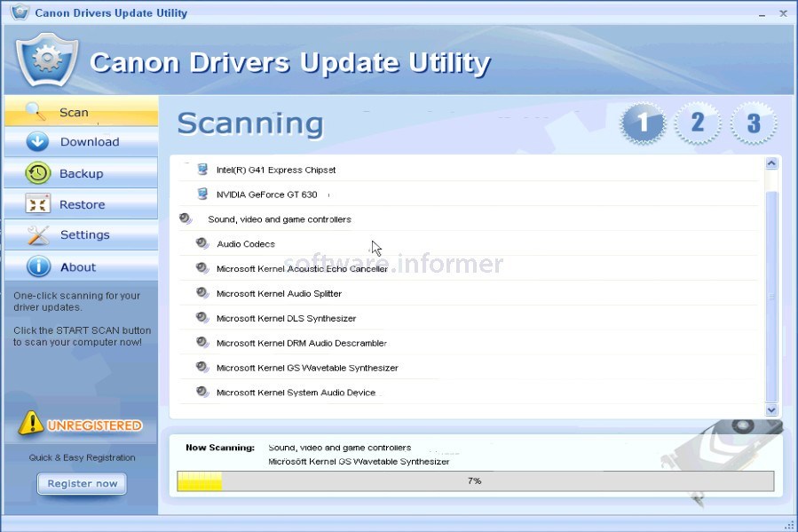Click the NVIDIA GeForce GT 630 device icon

coord(202,194)
